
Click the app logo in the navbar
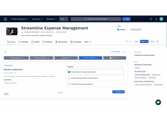pyautogui.click(x=5, y=19)
